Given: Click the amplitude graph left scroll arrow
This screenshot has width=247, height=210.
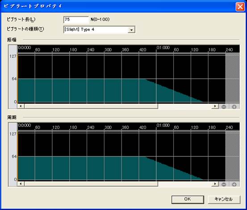Looking at the screenshot, I should pyautogui.click(x=21, y=106).
